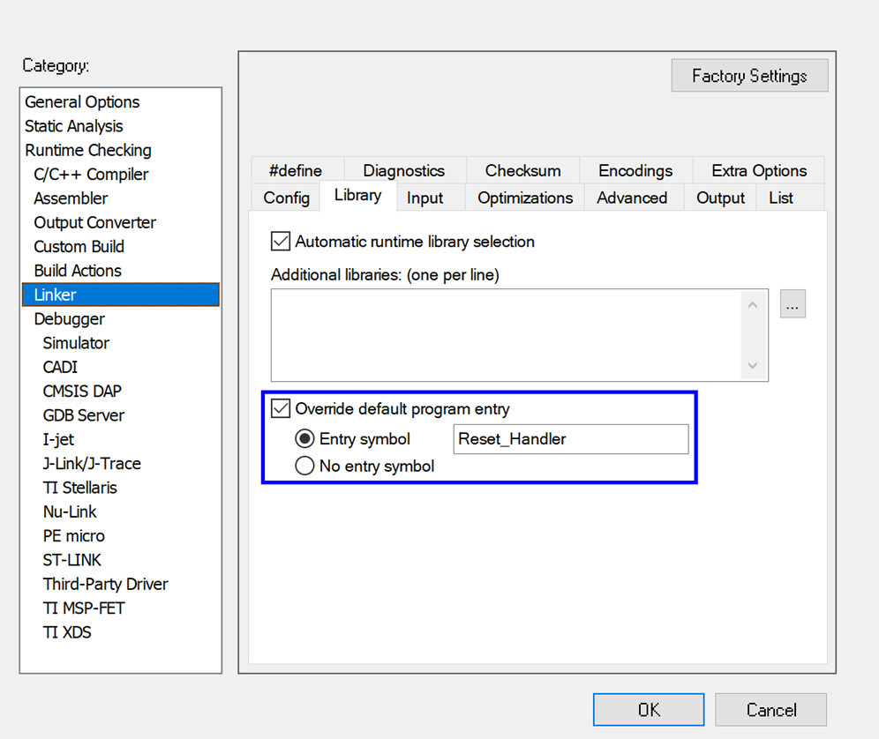The image size is (879, 739).
Task: Switch to the Diagnostics tab
Action: pyautogui.click(x=403, y=170)
